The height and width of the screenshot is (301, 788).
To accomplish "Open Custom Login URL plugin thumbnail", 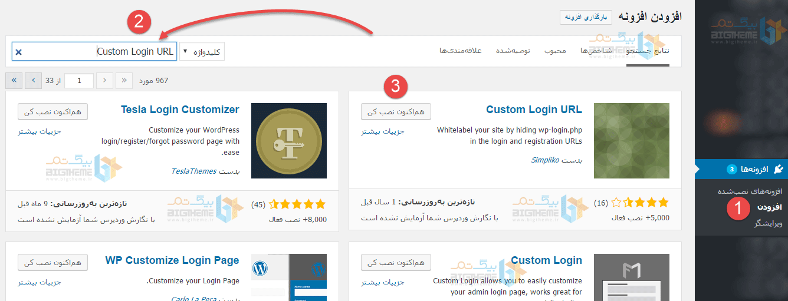I will tap(632, 141).
